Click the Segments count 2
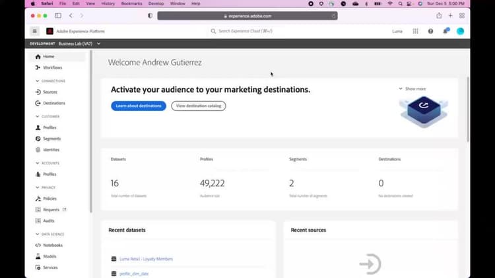495x278 pixels. point(291,183)
